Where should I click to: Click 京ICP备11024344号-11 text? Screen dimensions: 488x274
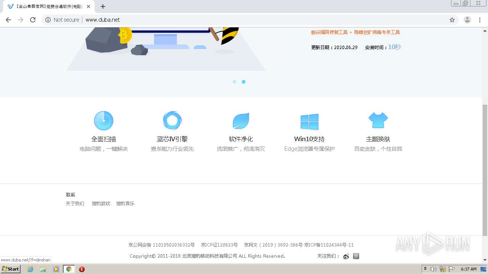(x=329, y=245)
